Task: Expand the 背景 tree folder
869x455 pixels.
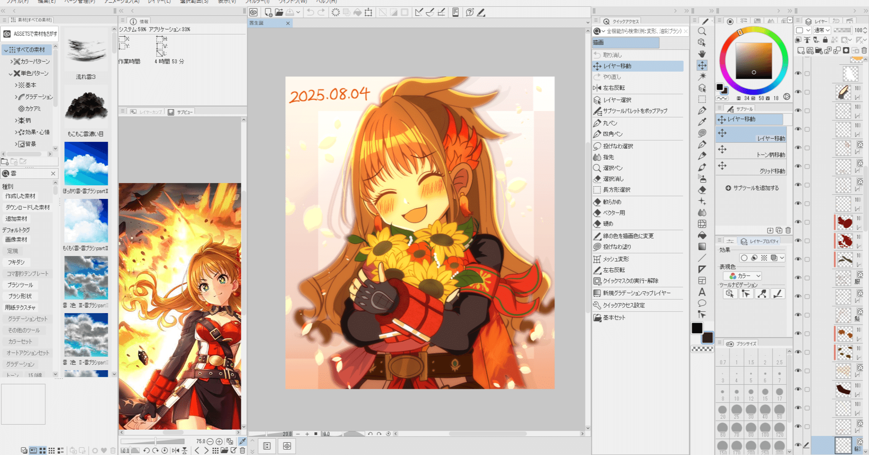Action: pyautogui.click(x=16, y=144)
